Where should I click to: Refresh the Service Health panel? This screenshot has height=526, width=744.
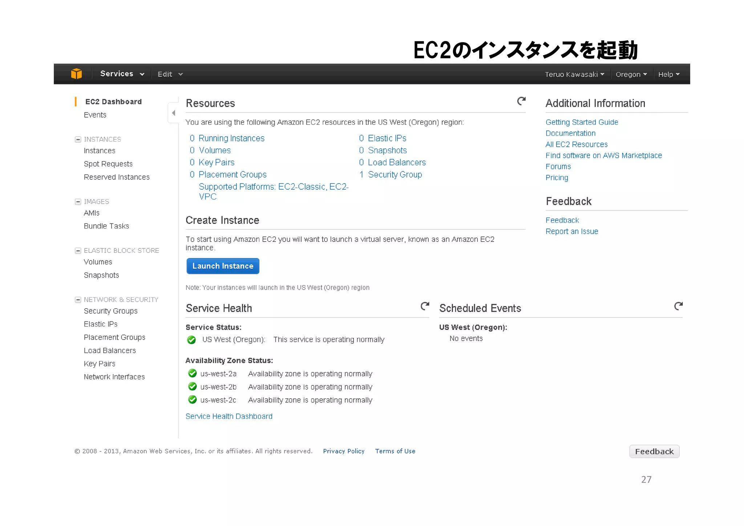point(425,306)
